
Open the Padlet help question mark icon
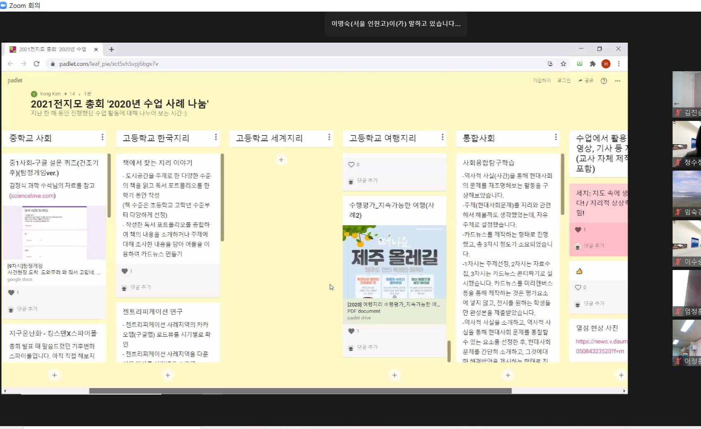(x=604, y=81)
